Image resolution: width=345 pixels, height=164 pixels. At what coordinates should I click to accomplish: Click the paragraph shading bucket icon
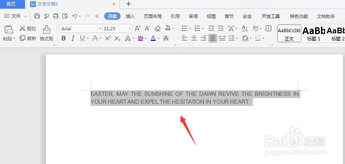click(245, 39)
